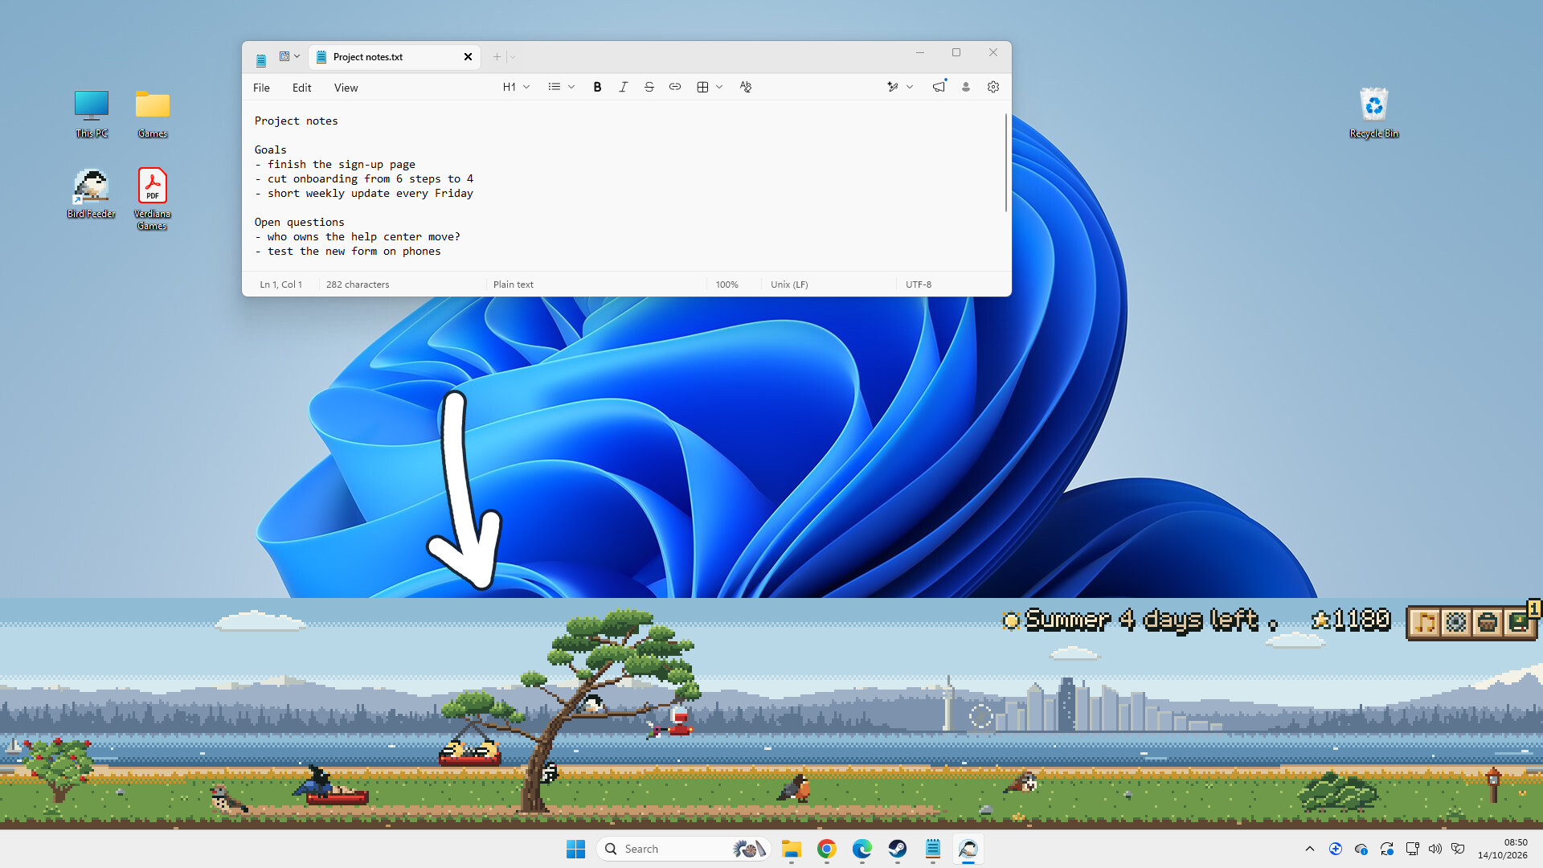Open the game's gear settings button
1543x868 pixels.
click(1456, 623)
